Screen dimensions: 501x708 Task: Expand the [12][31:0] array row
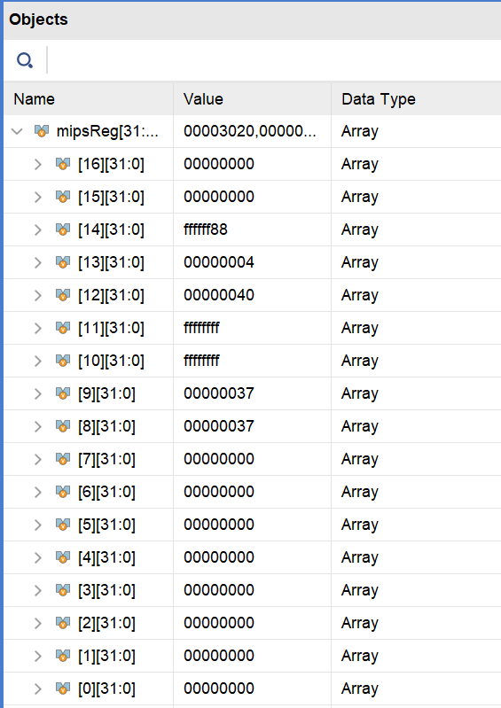(x=38, y=295)
